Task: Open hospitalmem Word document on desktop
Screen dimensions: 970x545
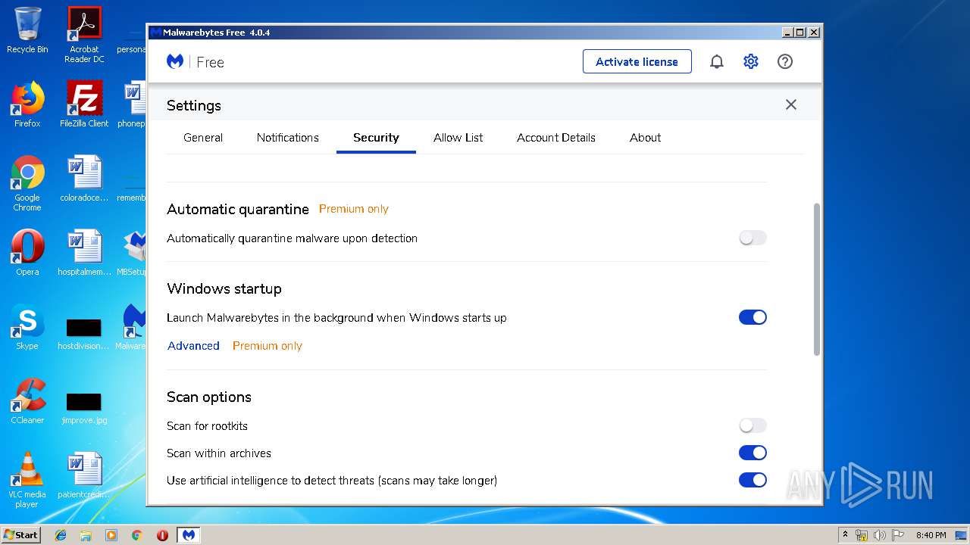Action: [x=84, y=253]
